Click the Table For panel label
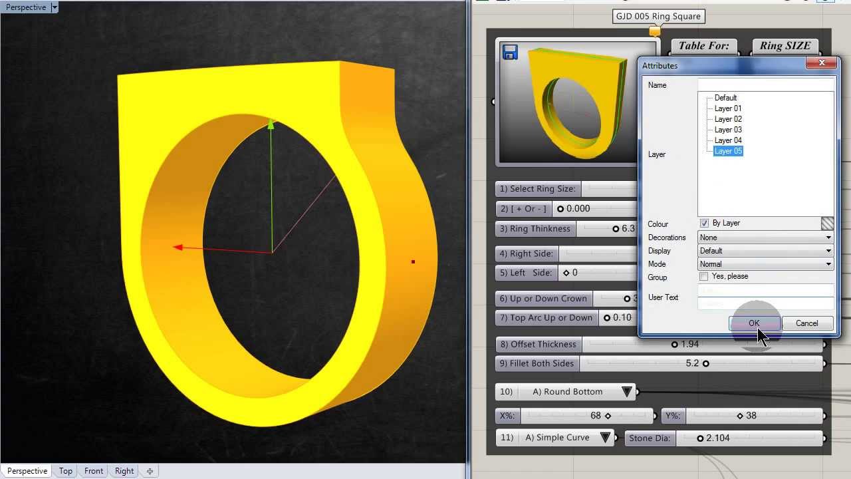 [704, 46]
